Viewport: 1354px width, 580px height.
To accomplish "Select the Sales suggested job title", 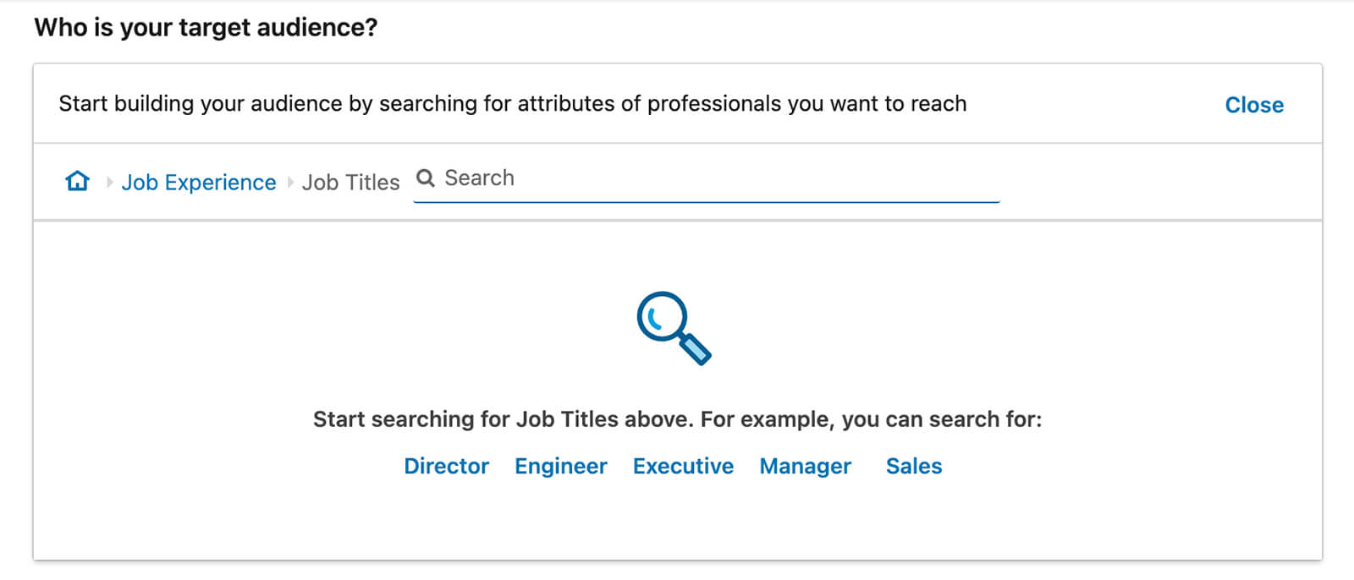I will 913,466.
